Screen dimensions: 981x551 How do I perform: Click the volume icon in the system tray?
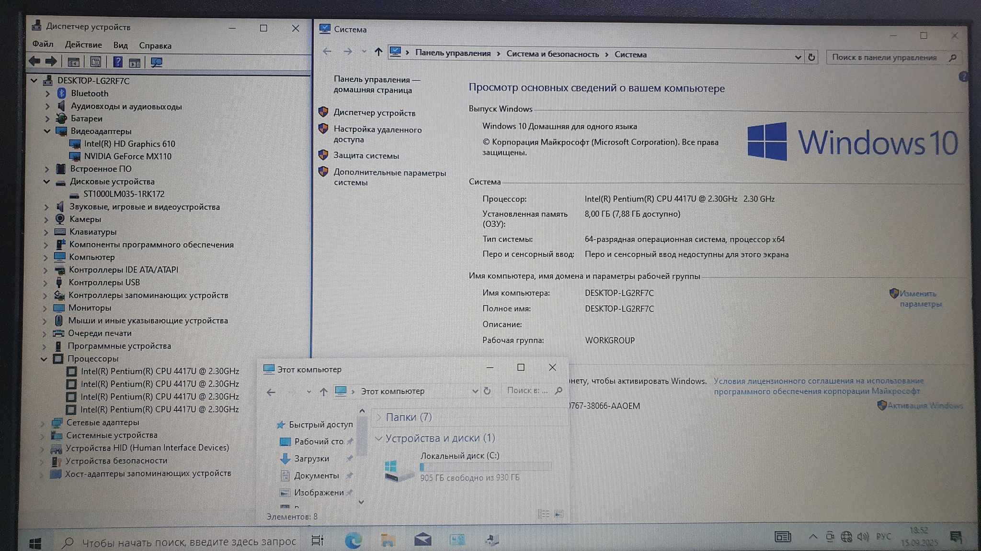click(x=863, y=537)
